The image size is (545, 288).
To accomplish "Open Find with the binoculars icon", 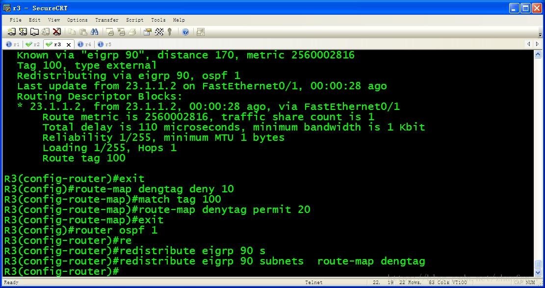I will [95, 32].
